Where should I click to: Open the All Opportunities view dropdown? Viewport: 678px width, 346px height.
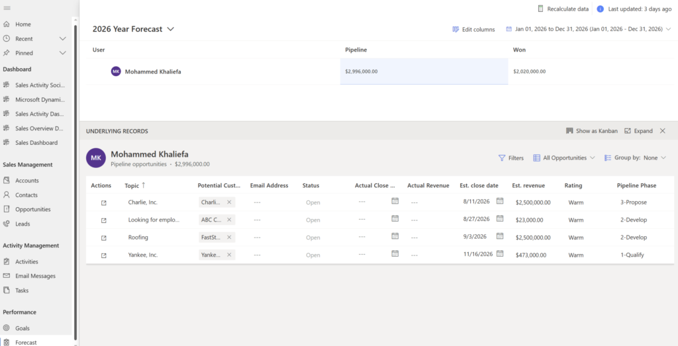pos(564,157)
